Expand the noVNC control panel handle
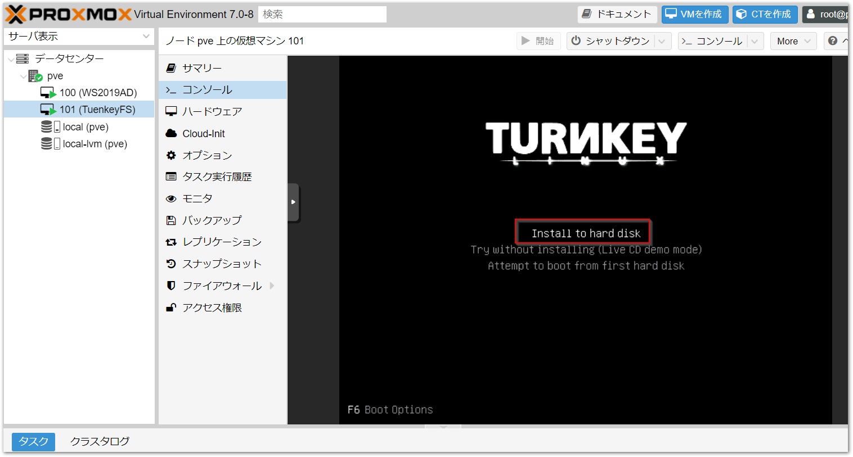Screen dimensions: 853x457 pyautogui.click(x=293, y=202)
